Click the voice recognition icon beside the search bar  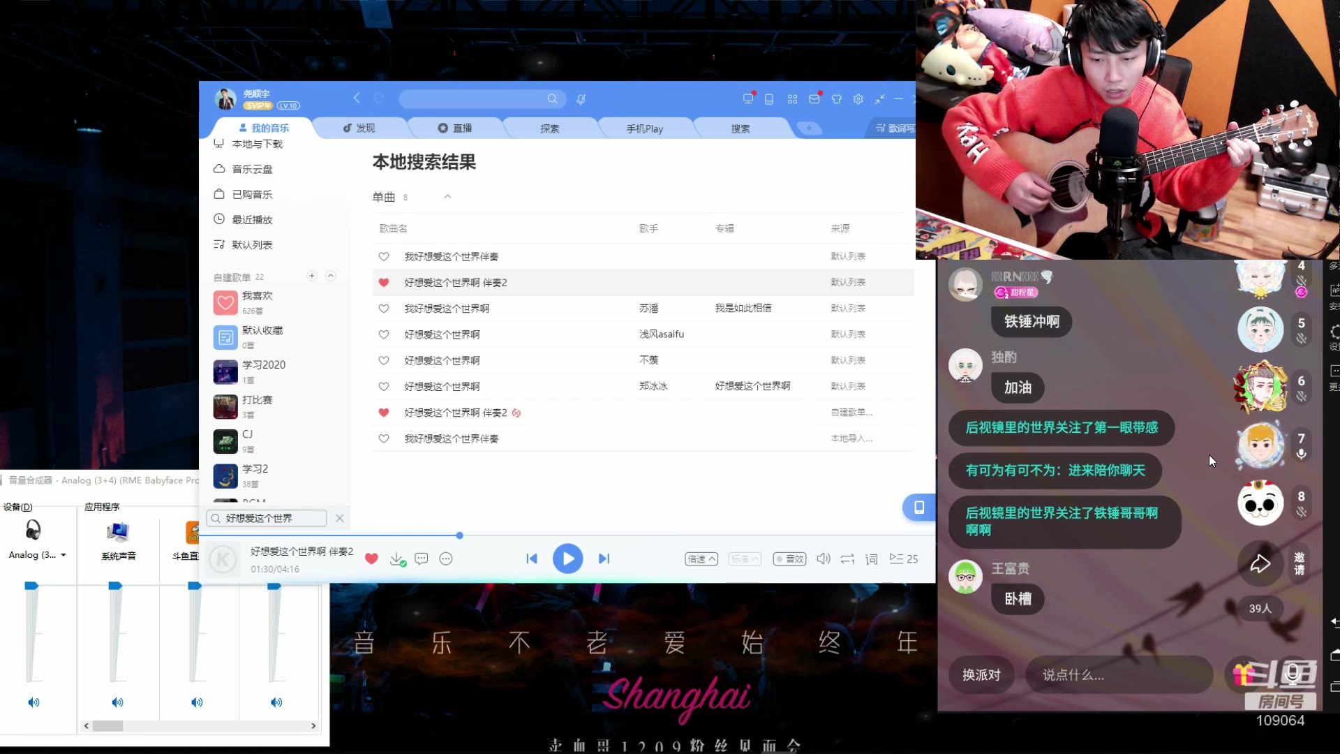click(x=581, y=99)
